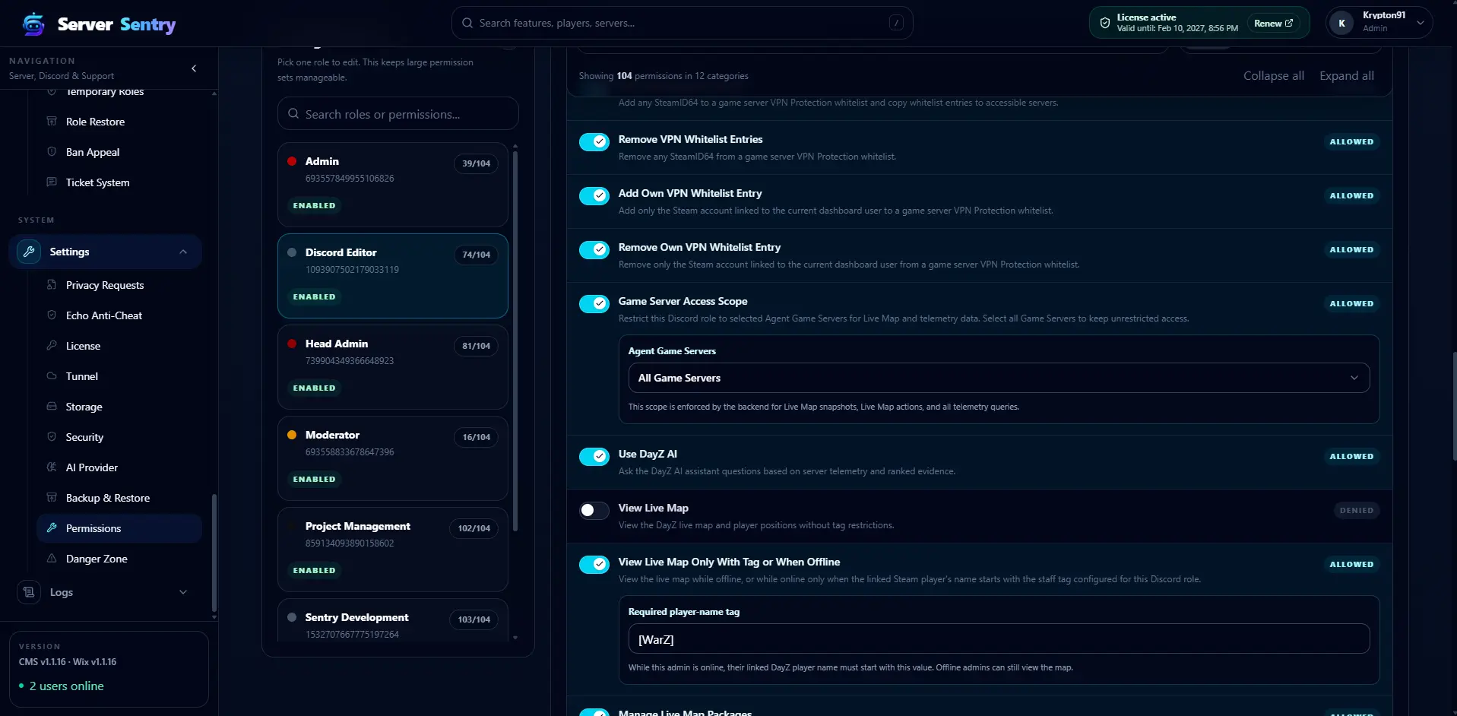Click the search magnifier icon in top bar
This screenshot has height=716, width=1457.
(467, 23)
